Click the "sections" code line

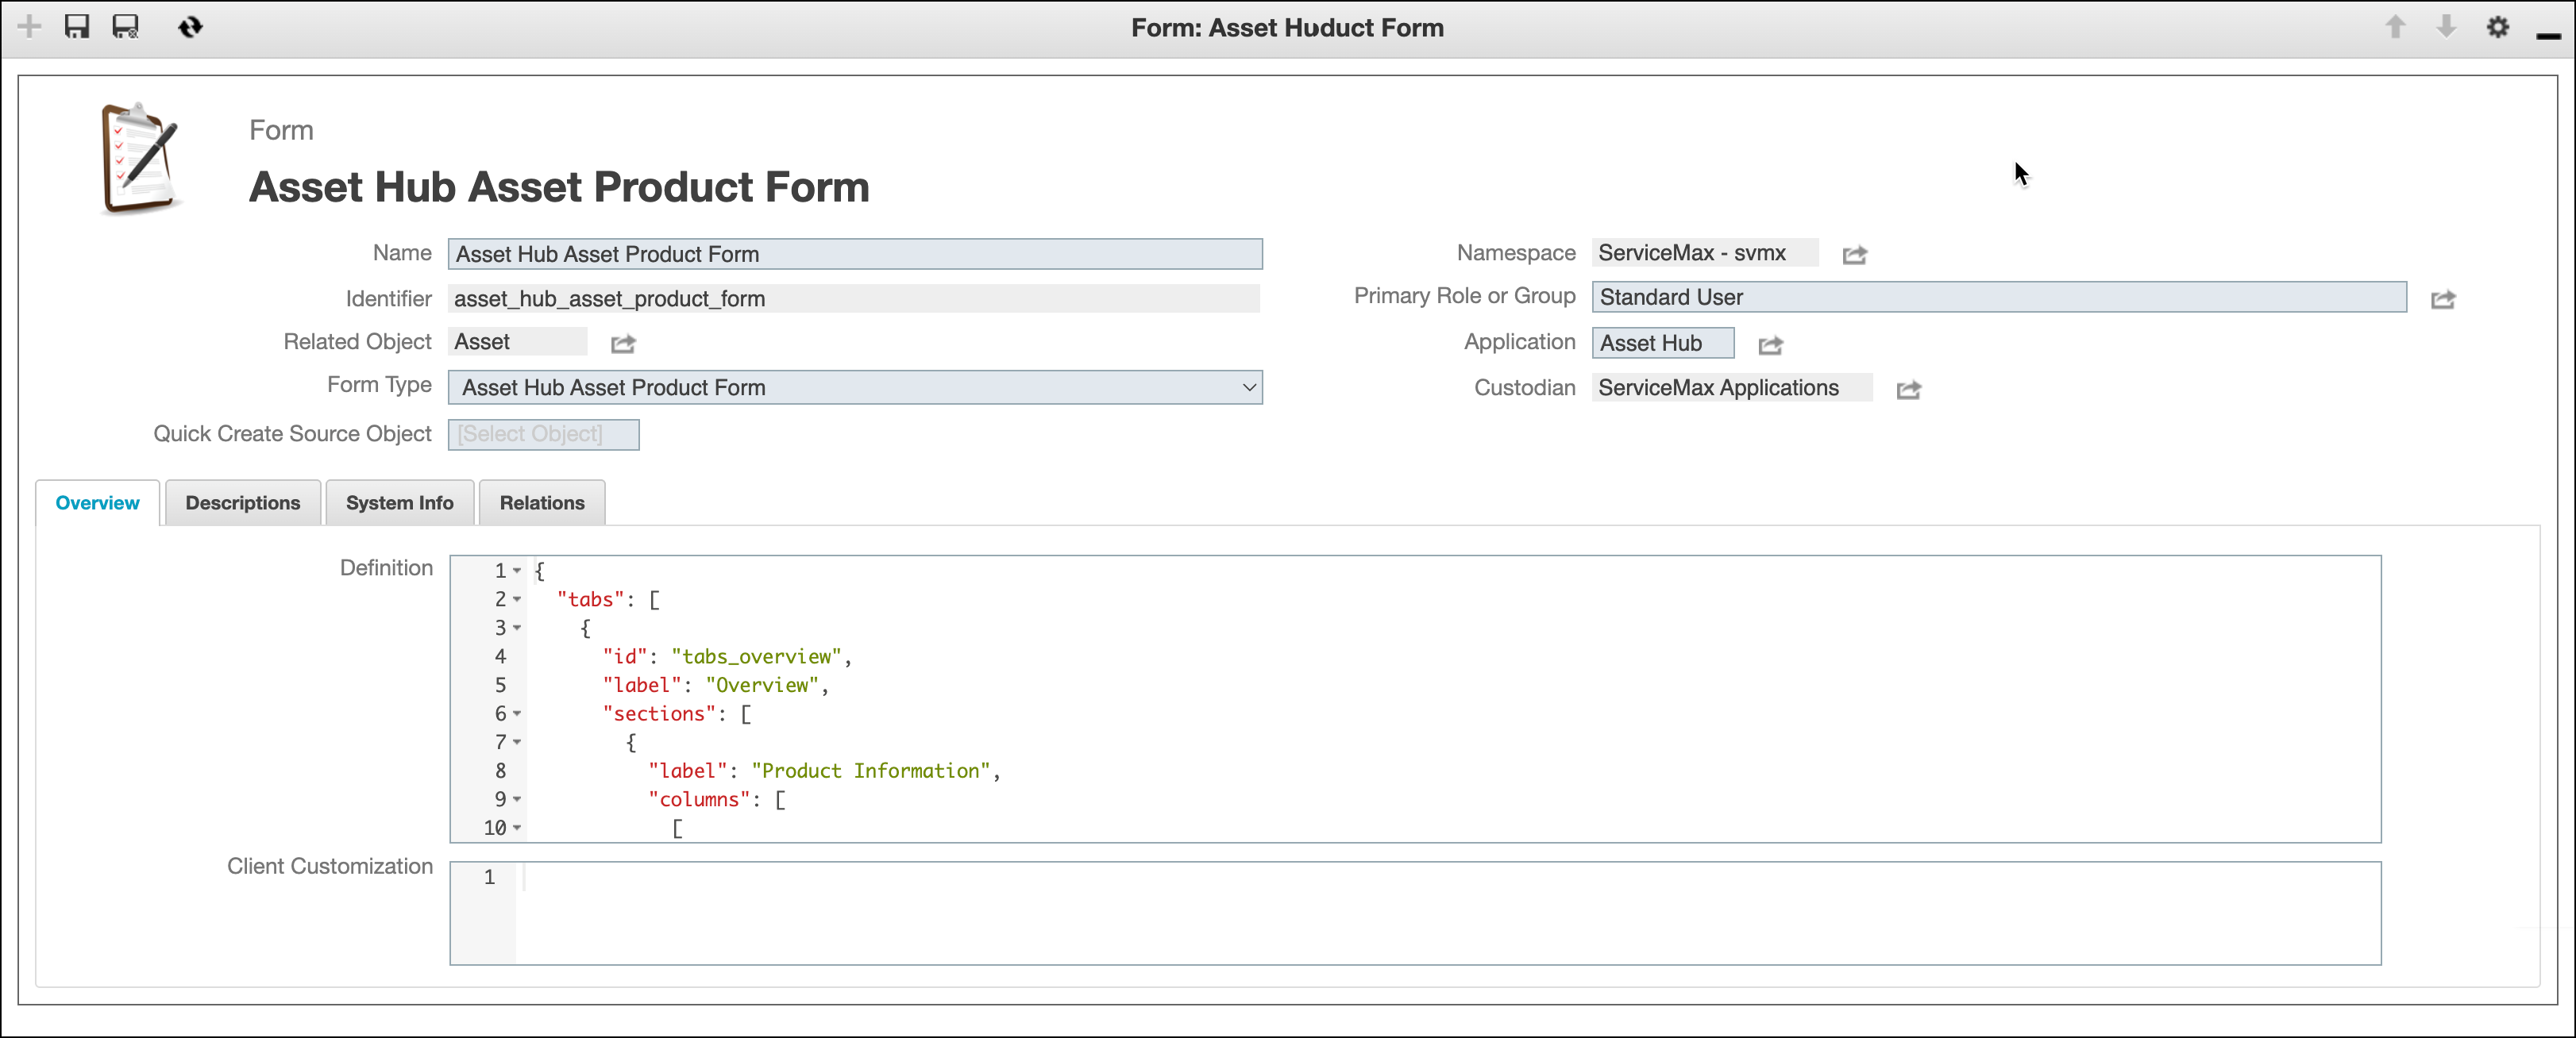coord(676,713)
